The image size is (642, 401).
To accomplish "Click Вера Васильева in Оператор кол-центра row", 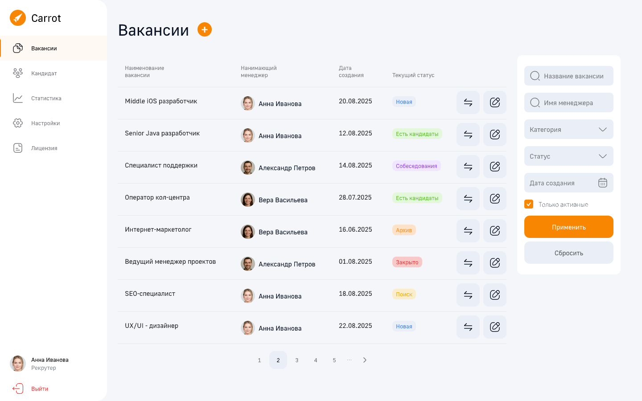I will coord(283,200).
